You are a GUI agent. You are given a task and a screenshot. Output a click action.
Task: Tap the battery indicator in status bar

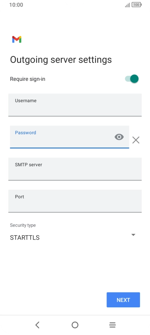[x=136, y=5]
